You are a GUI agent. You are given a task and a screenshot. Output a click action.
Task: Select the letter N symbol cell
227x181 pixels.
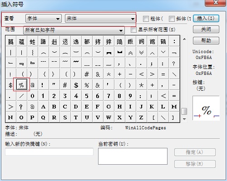pyautogui.click(x=10, y=117)
